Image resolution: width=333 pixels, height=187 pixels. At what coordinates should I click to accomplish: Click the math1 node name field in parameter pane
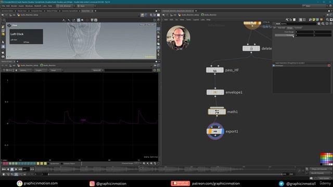298,24
